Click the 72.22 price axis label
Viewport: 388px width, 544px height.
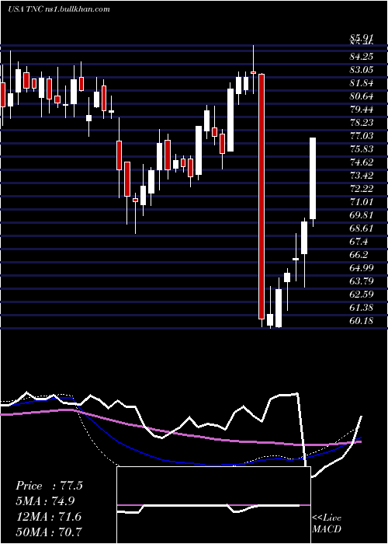[x=362, y=188]
